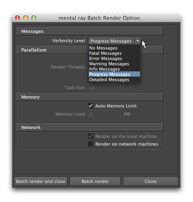Select Warning Messages entry
Screen dimensions: 193x202
(x=114, y=64)
